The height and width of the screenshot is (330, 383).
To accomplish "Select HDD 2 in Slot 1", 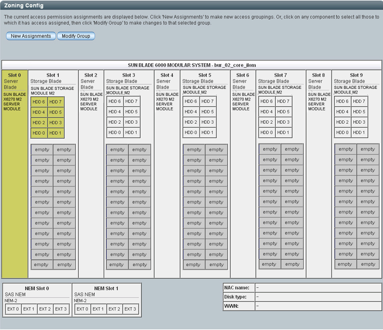I will coord(39,123).
